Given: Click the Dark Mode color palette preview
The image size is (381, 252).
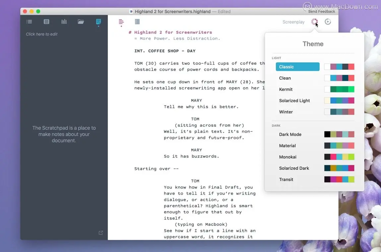Looking at the screenshot, I should (339, 134).
